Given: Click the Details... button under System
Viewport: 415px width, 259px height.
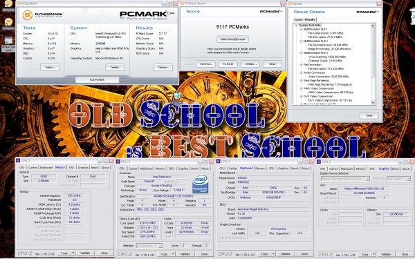Looking at the screenshot, I should coord(116,68).
